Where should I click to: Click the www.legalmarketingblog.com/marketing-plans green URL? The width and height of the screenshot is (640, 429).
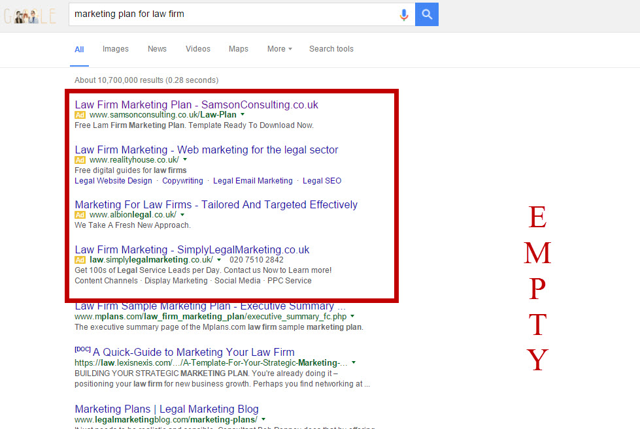[166, 420]
